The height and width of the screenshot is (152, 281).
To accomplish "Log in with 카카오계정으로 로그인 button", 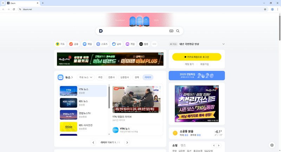I will (197, 57).
